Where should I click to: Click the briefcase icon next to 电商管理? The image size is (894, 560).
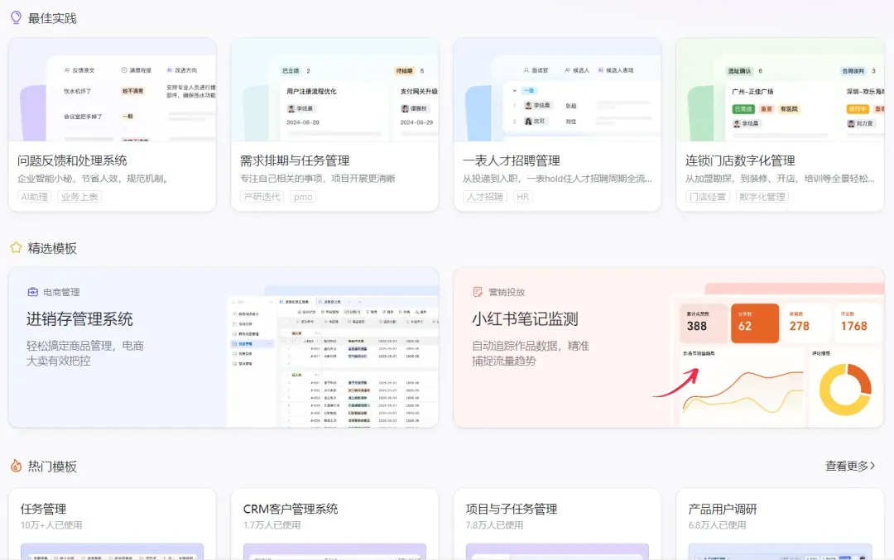click(32, 292)
